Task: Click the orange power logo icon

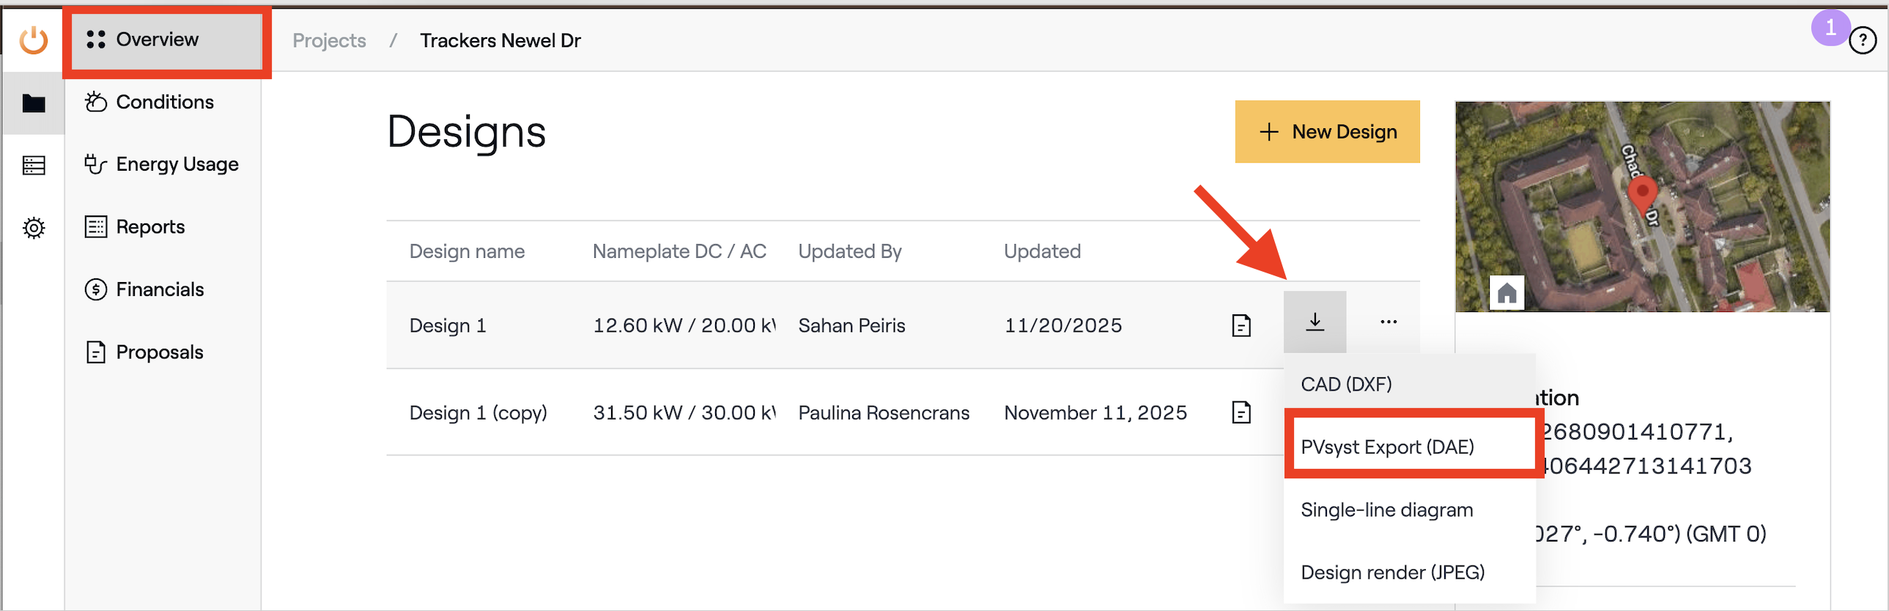Action: 34,40
